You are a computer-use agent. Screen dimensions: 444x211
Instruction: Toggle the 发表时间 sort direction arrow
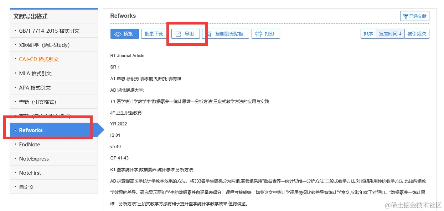pos(400,34)
